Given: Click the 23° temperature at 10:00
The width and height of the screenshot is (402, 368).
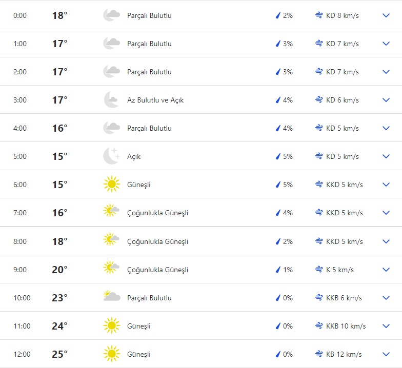Looking at the screenshot, I should click(x=59, y=298).
